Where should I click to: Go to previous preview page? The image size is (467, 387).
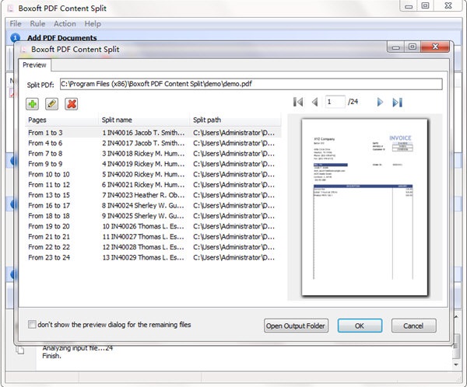(x=314, y=102)
